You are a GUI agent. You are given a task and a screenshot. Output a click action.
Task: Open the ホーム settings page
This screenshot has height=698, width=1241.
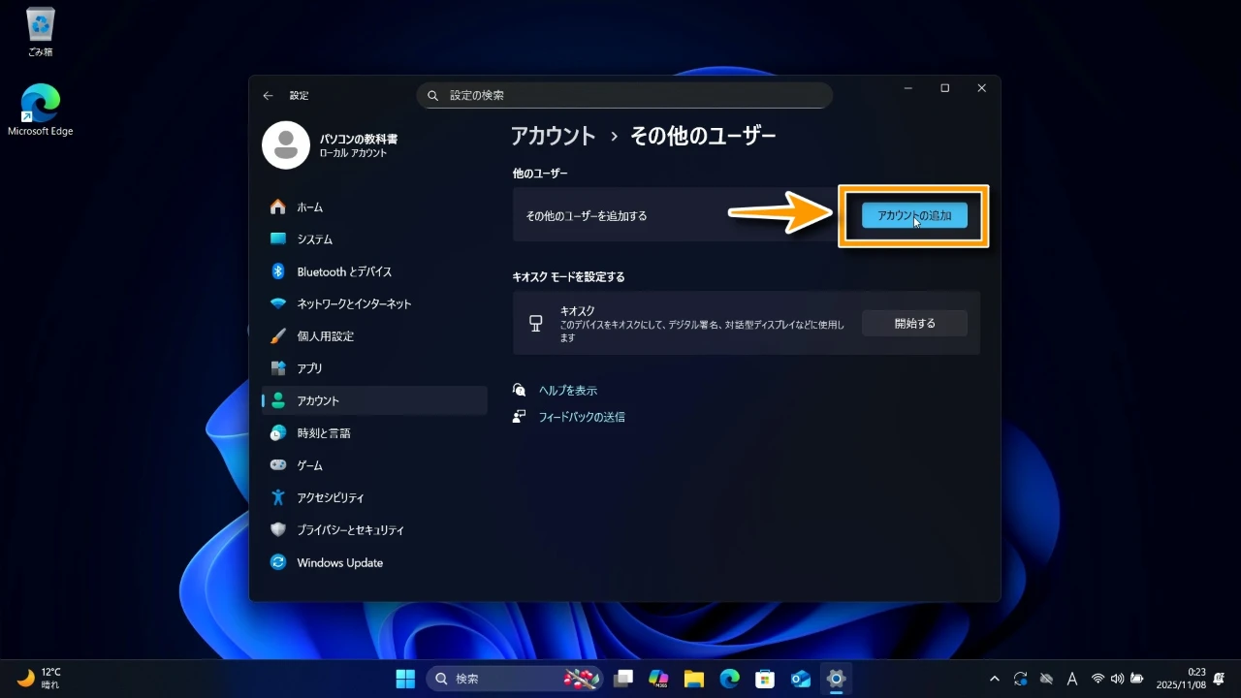point(309,207)
